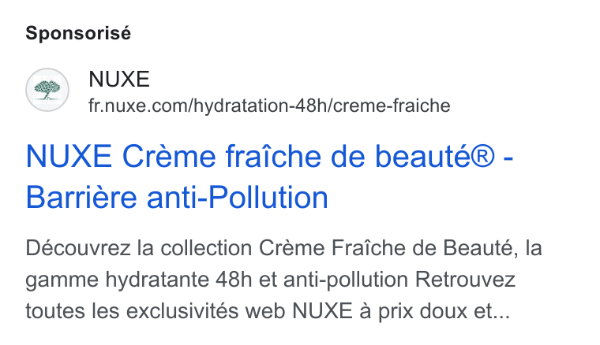Viewport: 600px width, 345px height.
Task: Click the text 'gamme hydratante 48h et anti-pollution'
Action: (217, 280)
